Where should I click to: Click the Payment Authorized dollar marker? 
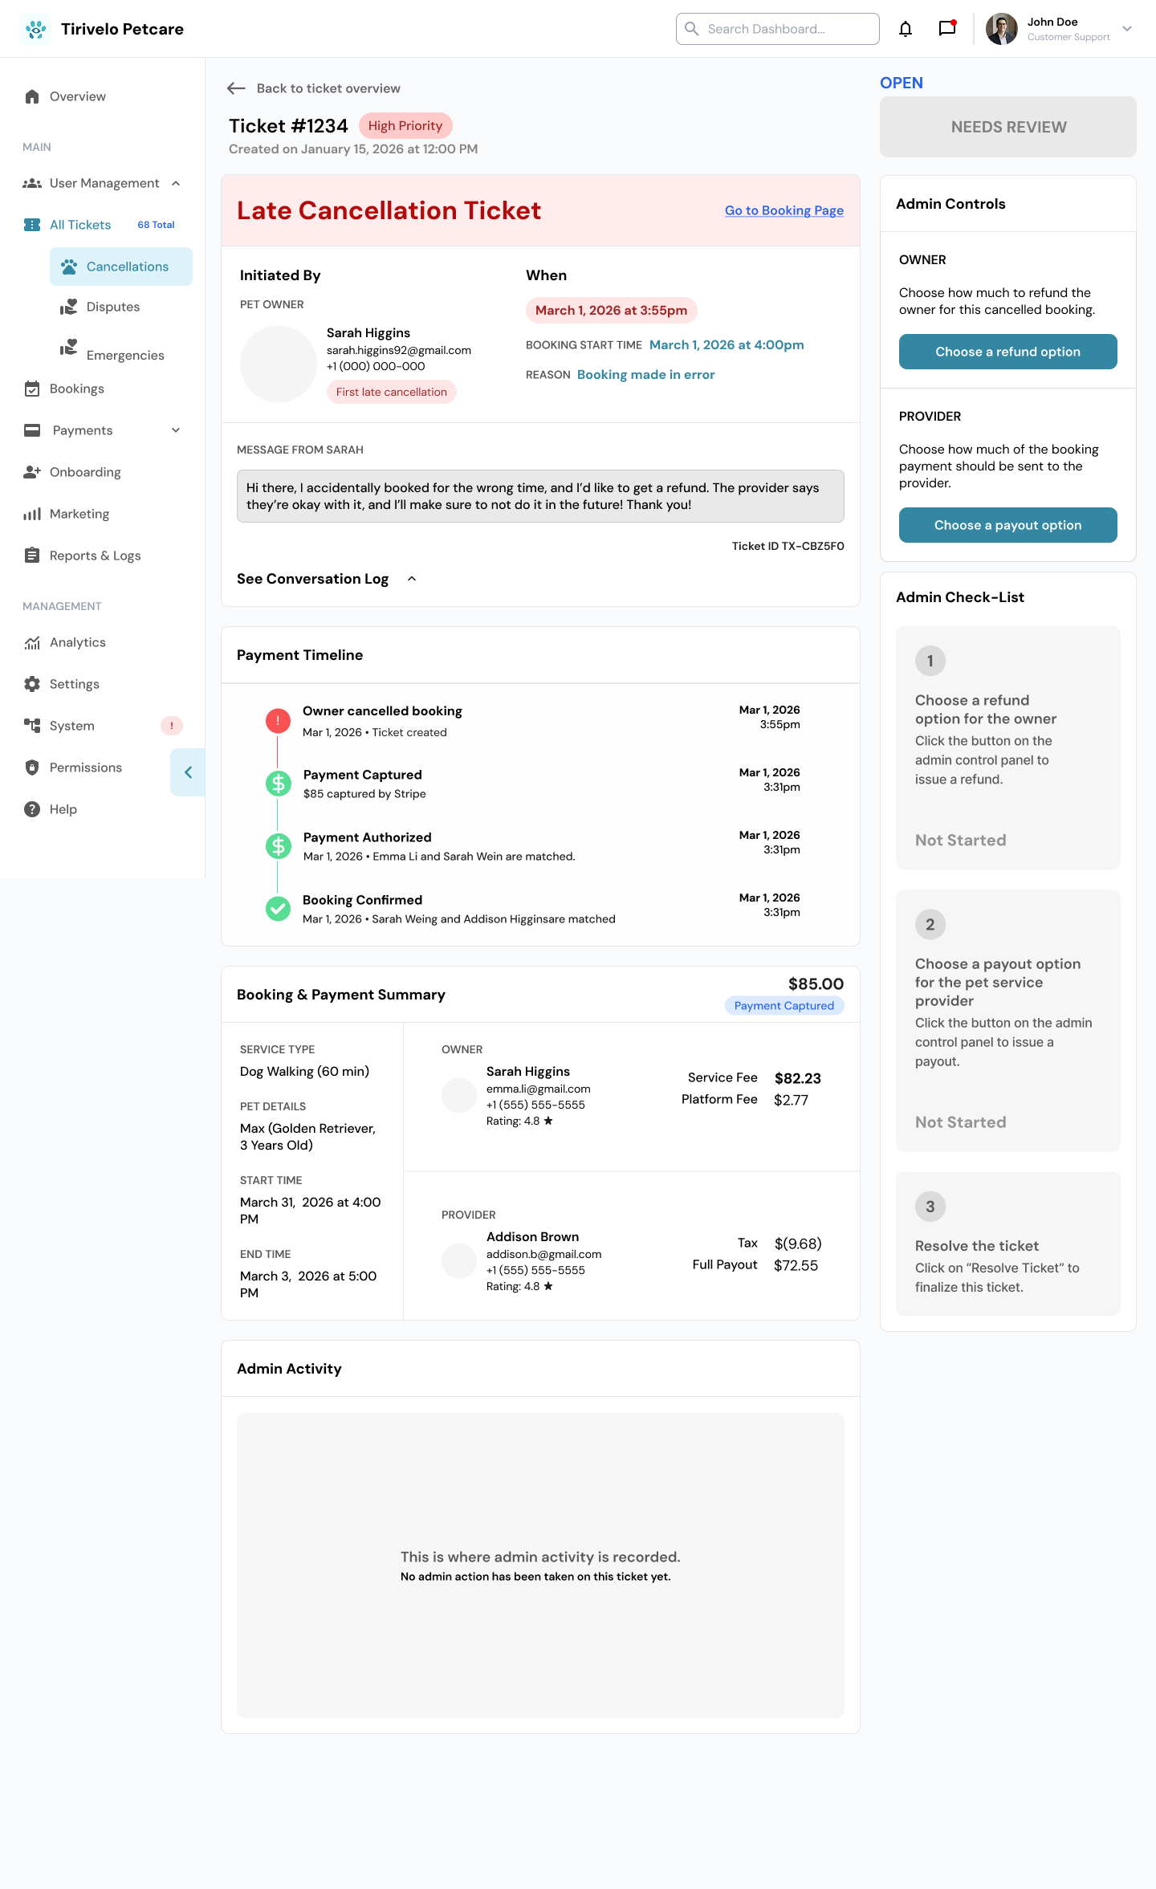click(x=279, y=846)
